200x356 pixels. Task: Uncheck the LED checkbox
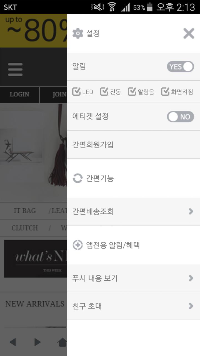(x=76, y=92)
